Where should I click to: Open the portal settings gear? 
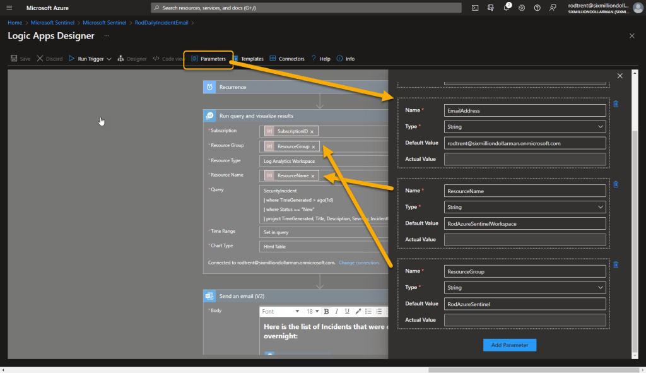tap(522, 8)
